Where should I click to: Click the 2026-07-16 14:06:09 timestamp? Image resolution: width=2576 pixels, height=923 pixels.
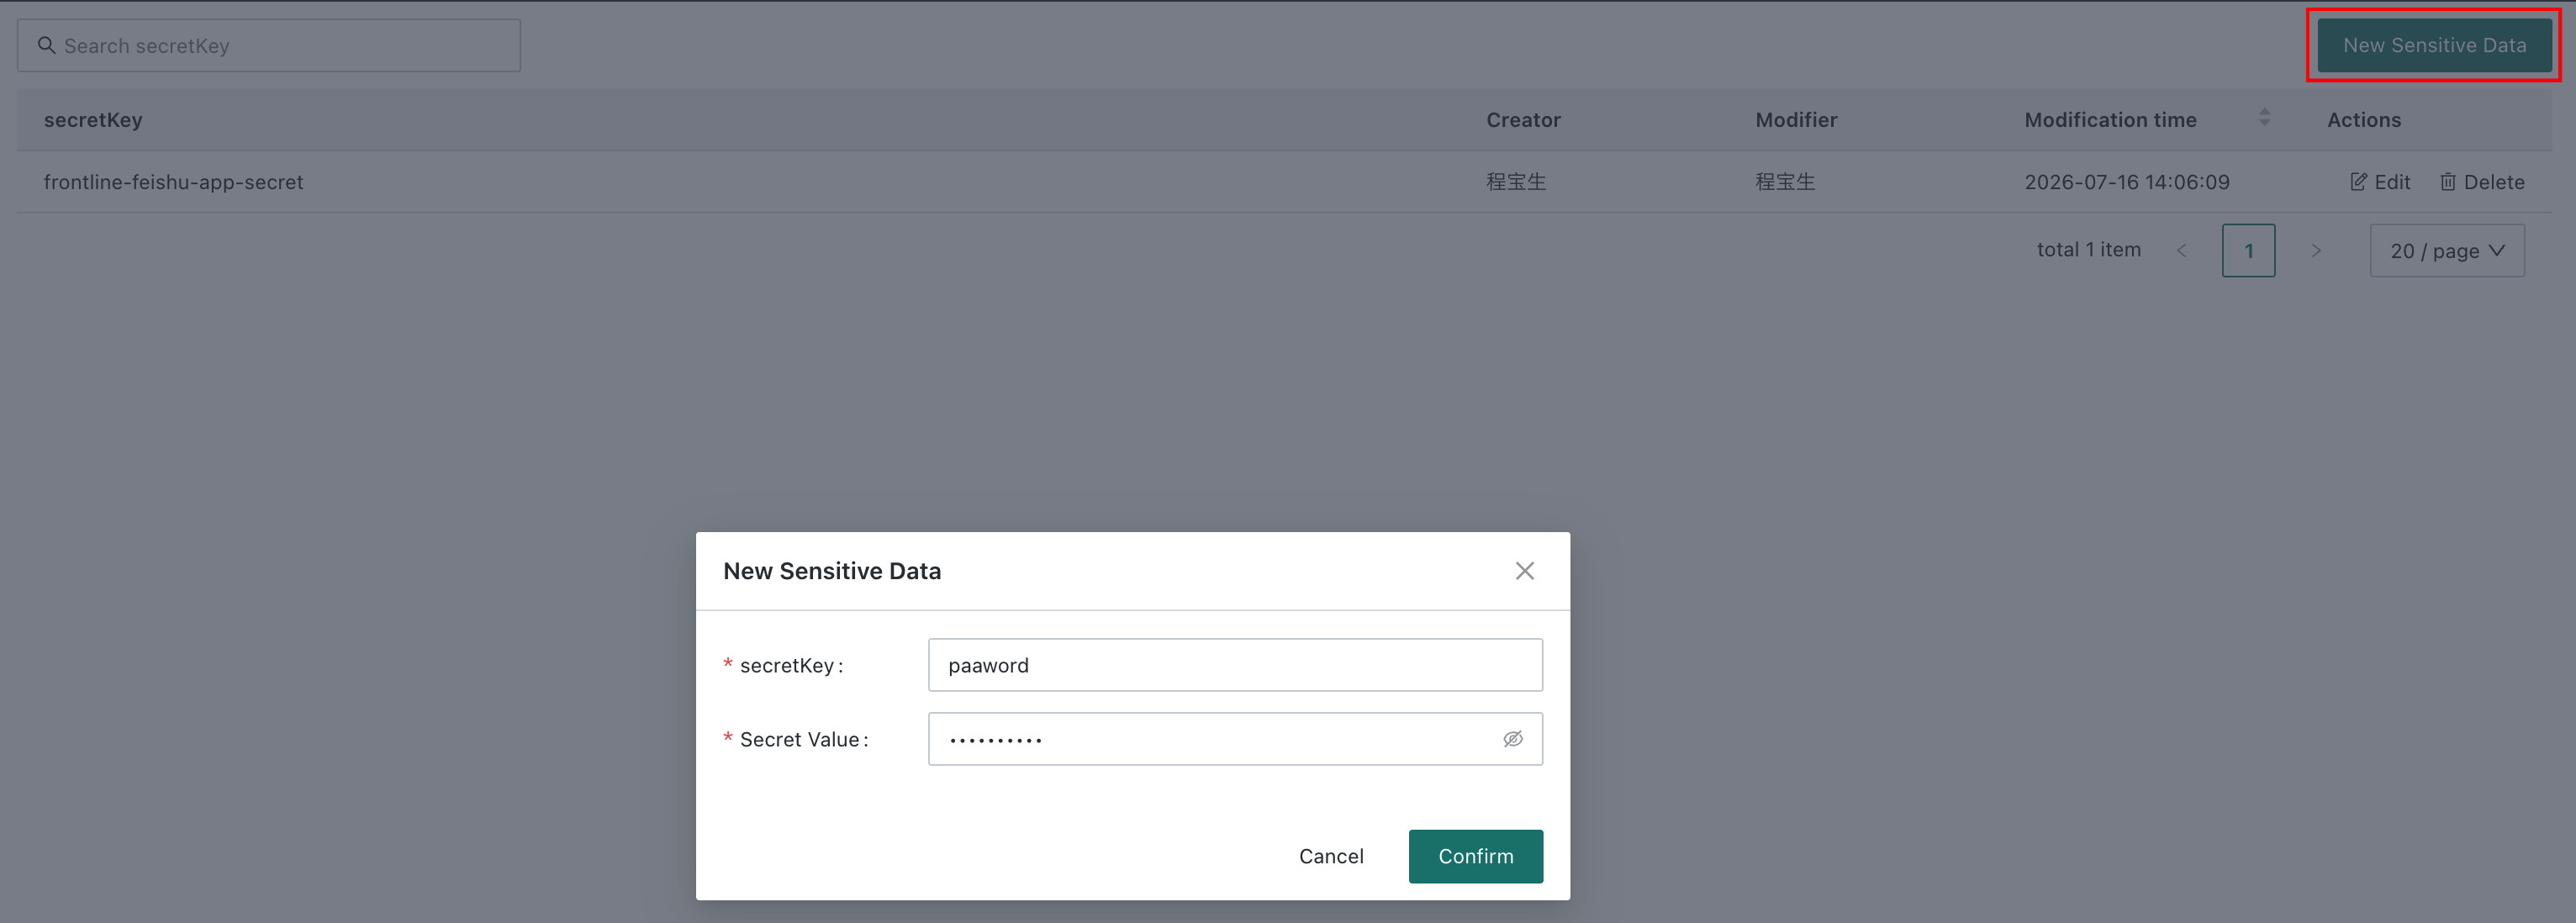(2126, 182)
